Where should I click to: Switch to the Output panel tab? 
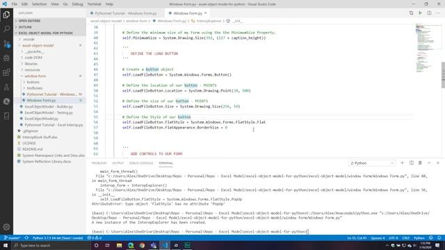(x=118, y=163)
